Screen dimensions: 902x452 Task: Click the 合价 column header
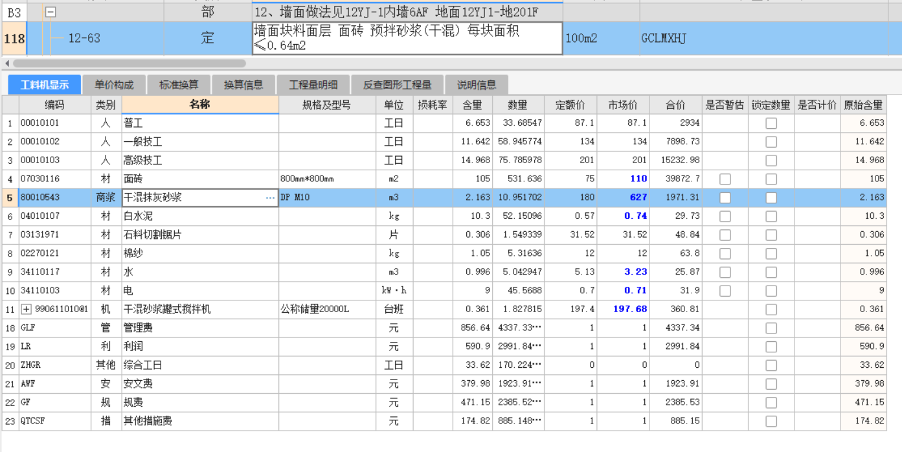pyautogui.click(x=675, y=105)
